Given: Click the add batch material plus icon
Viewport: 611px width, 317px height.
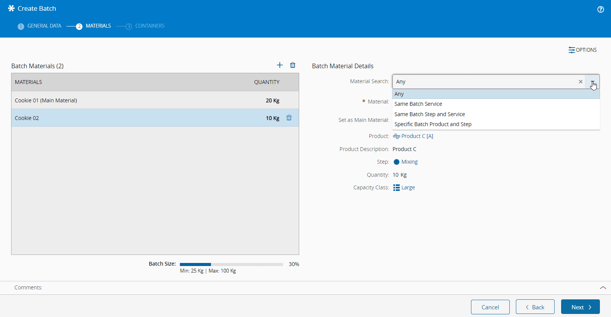Looking at the screenshot, I should coord(280,65).
